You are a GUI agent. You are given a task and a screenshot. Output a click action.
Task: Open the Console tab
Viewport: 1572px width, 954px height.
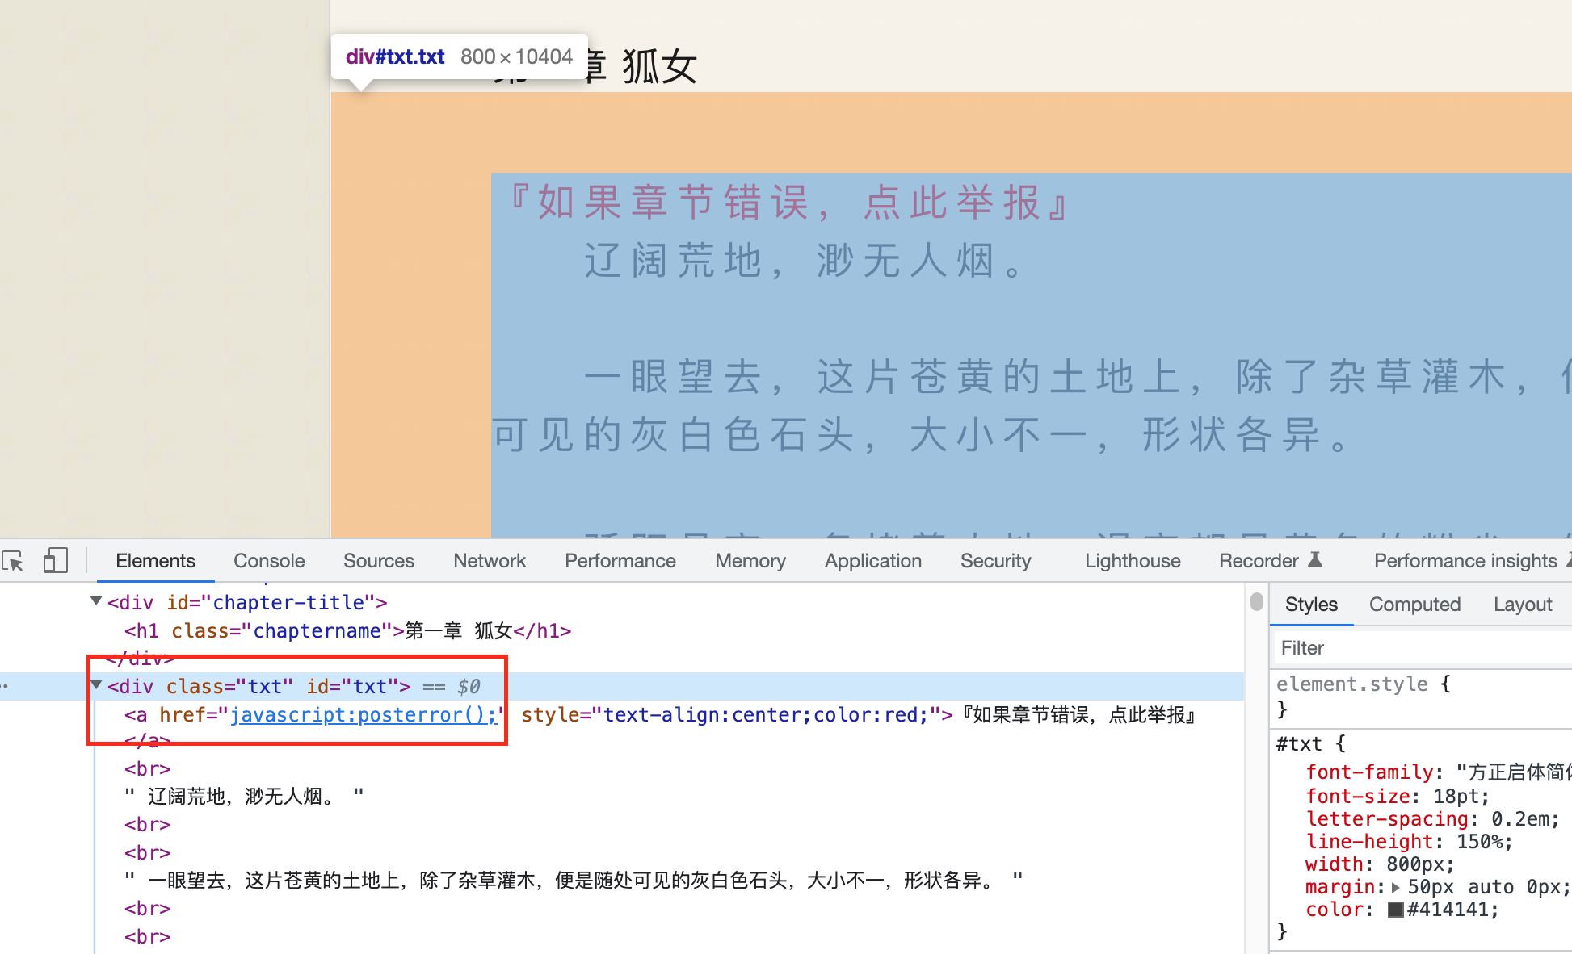[x=269, y=561]
